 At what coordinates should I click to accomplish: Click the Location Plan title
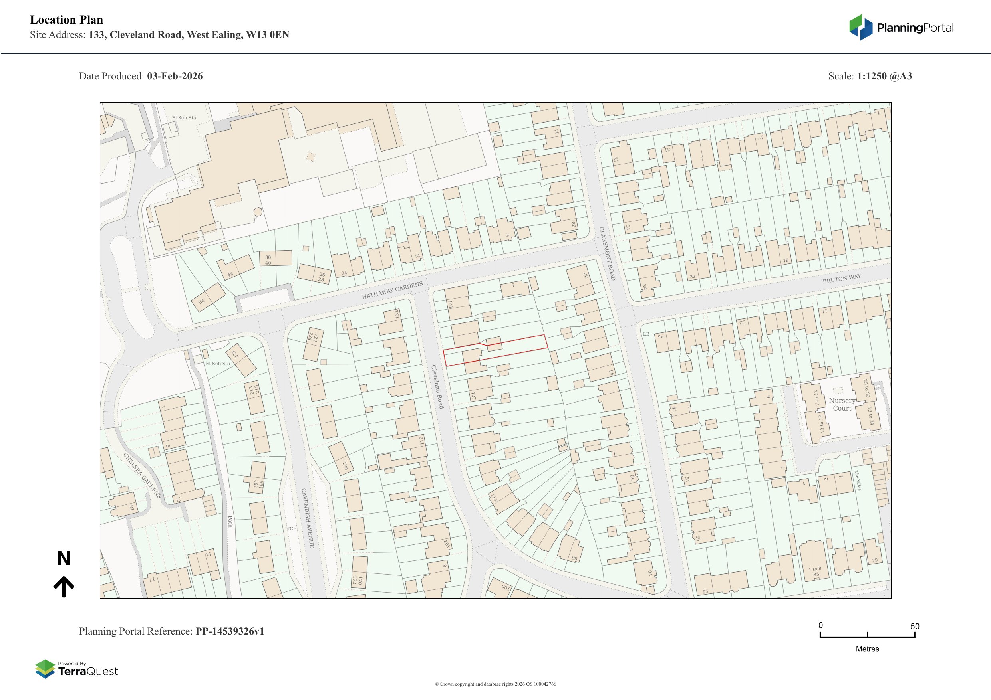66,20
